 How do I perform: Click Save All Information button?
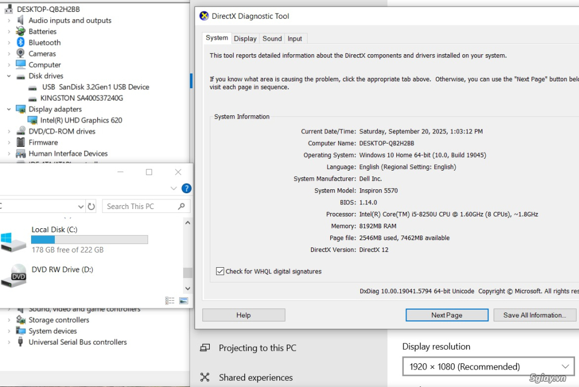point(534,315)
